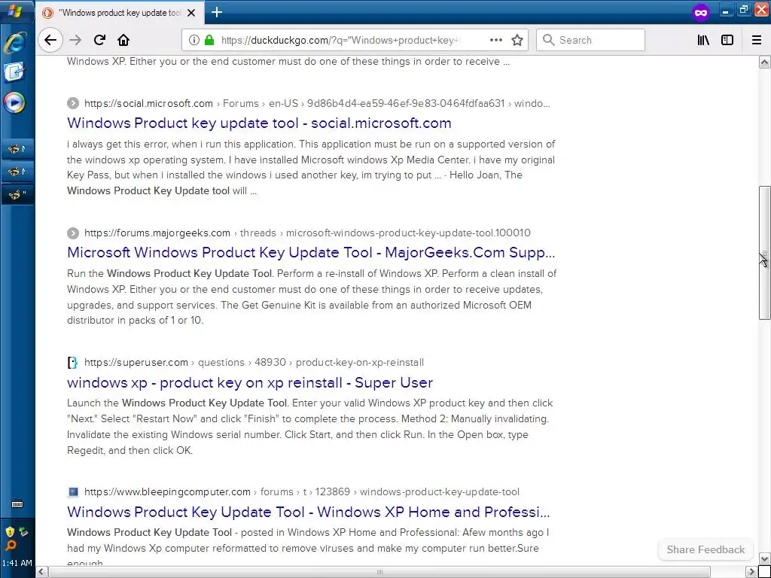Viewport: 771px width, 578px height.
Task: Switch to first taskbar window button
Action: pos(17,148)
